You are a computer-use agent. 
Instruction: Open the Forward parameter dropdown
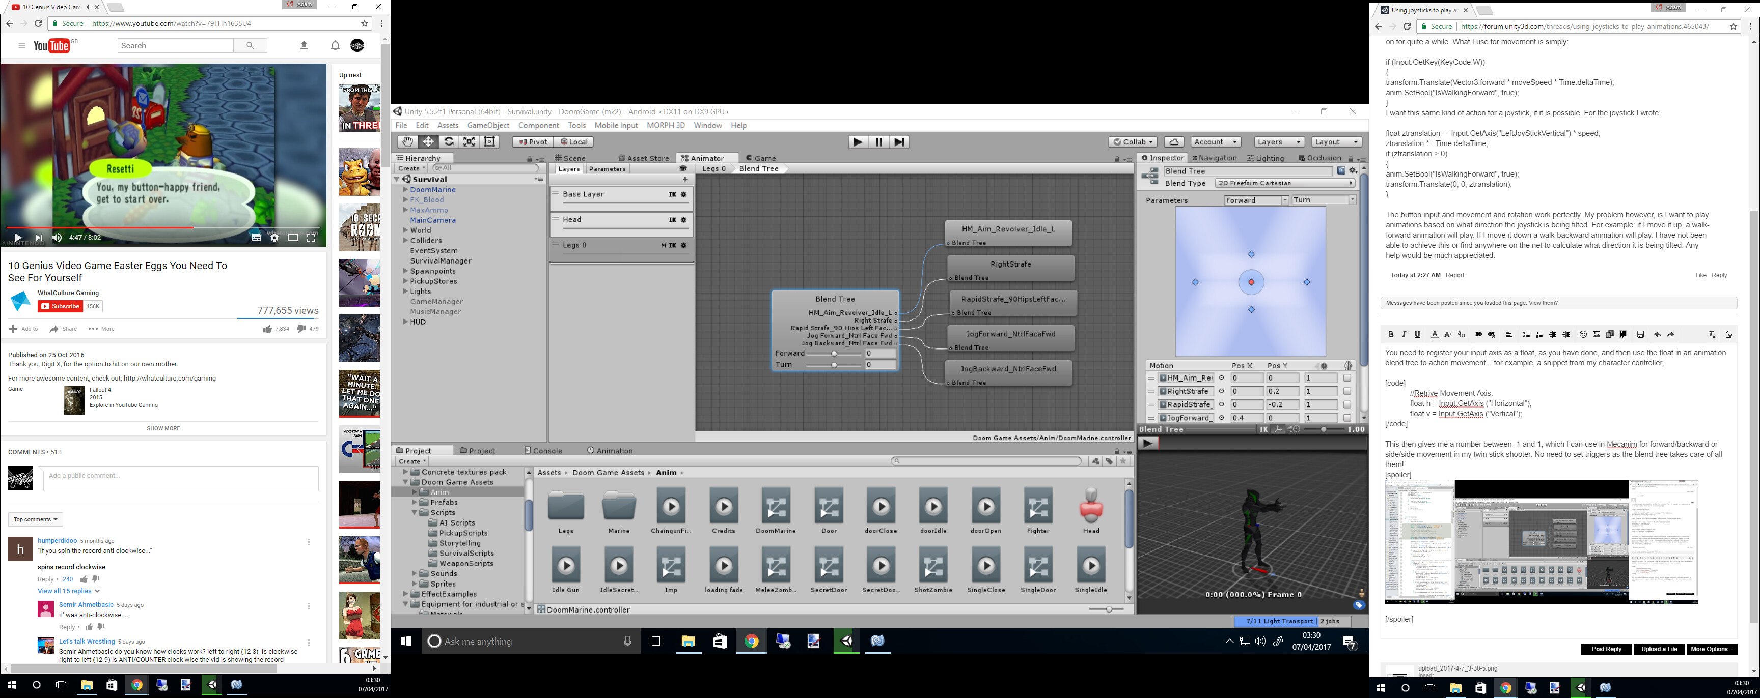[x=1256, y=200]
